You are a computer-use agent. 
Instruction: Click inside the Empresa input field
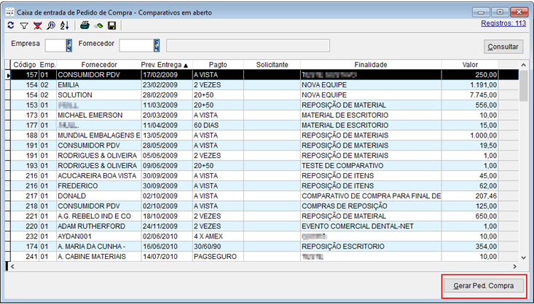click(55, 46)
